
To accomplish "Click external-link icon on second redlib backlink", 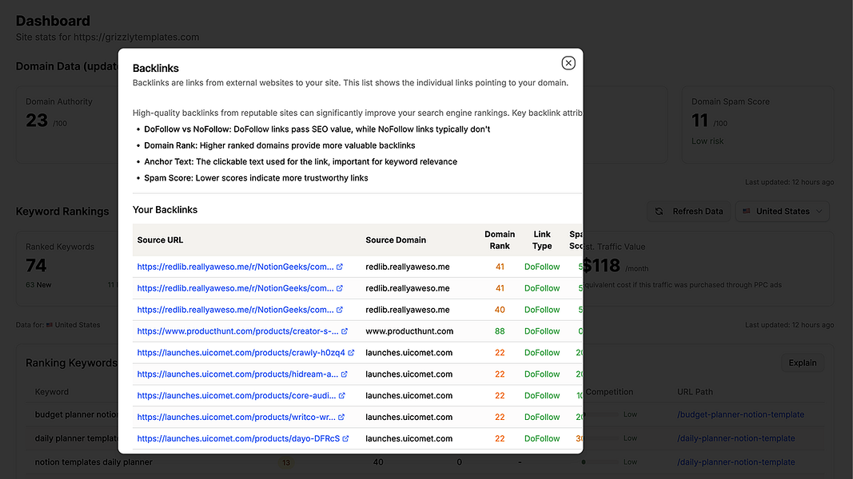I will [x=340, y=288].
